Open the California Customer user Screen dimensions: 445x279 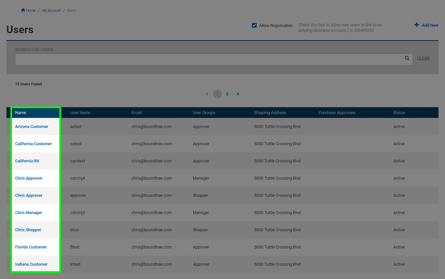34,144
